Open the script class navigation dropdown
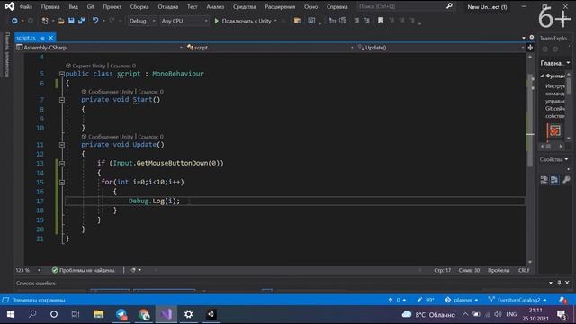This screenshot has height=324, width=576. 270,48
